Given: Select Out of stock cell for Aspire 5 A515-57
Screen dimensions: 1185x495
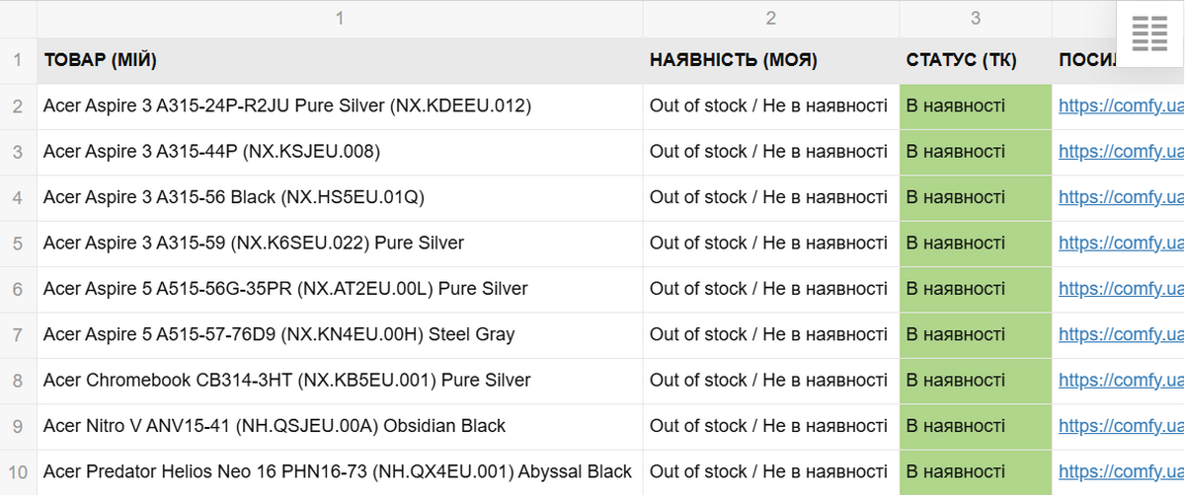Looking at the screenshot, I should click(x=770, y=334).
